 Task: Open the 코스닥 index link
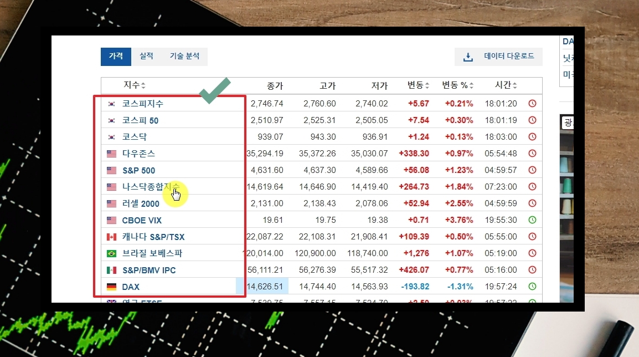click(135, 137)
